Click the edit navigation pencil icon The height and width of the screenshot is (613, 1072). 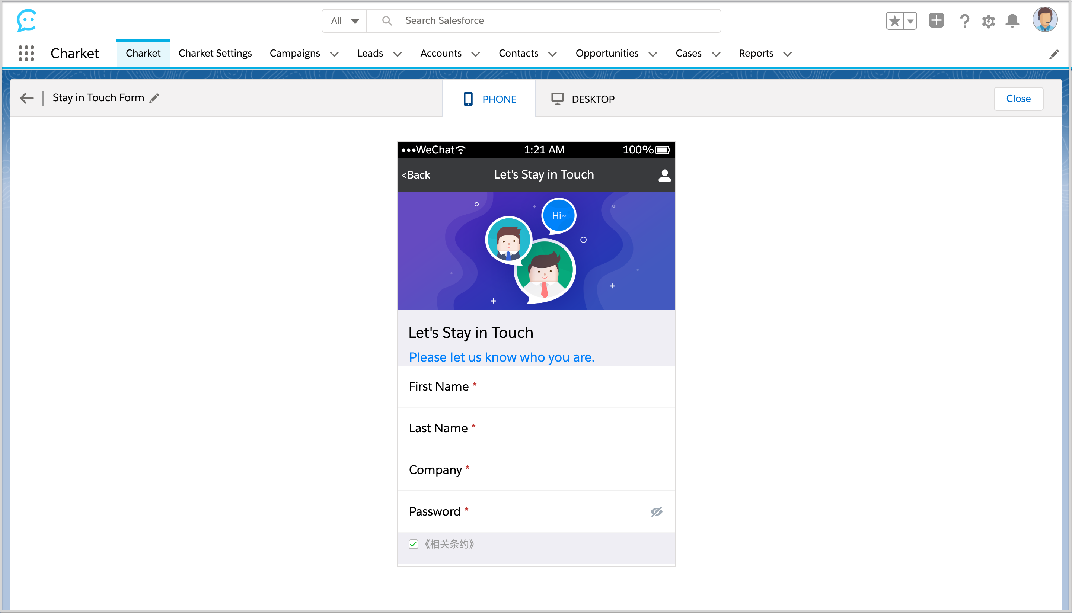coord(1054,54)
